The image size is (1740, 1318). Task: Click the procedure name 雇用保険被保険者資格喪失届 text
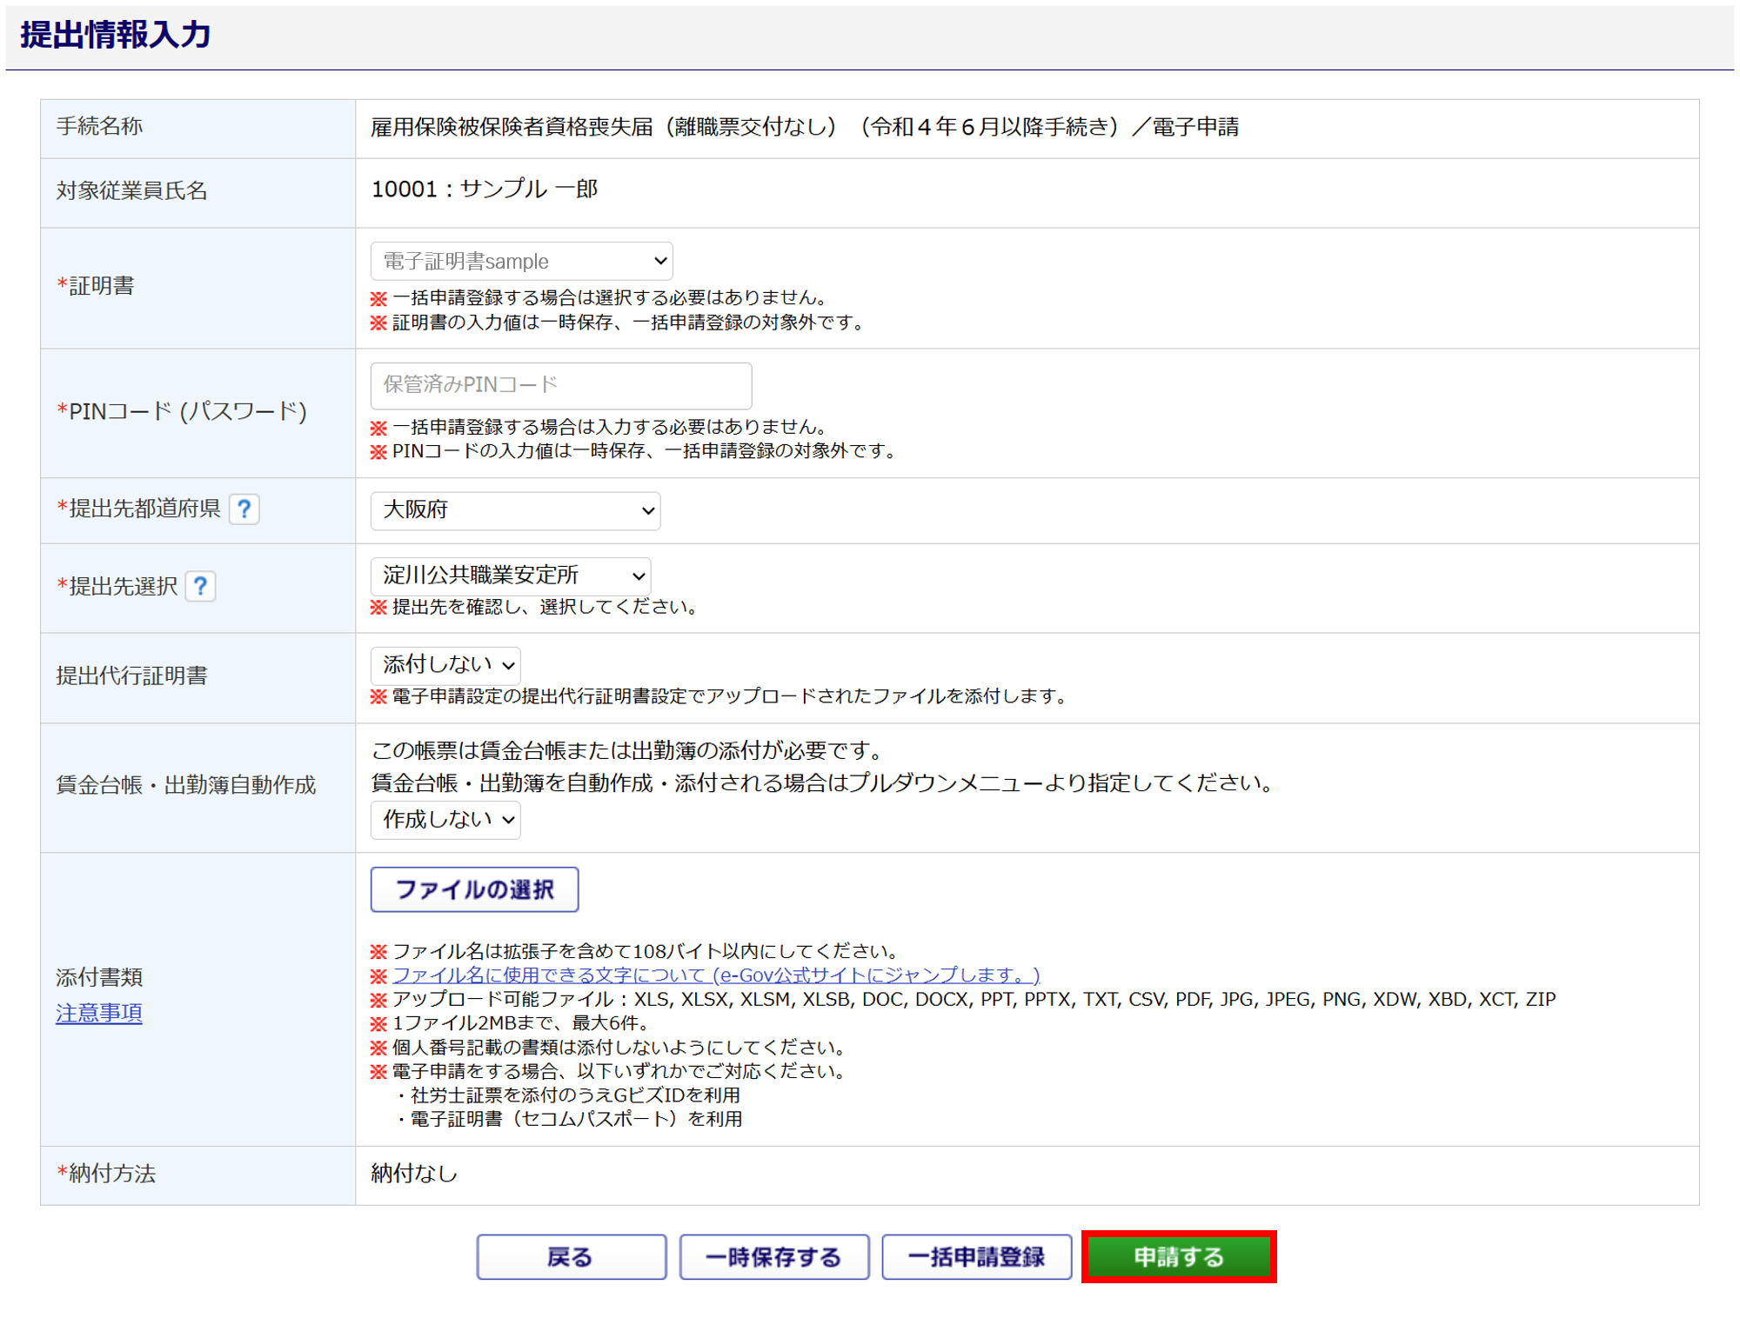click(x=804, y=128)
